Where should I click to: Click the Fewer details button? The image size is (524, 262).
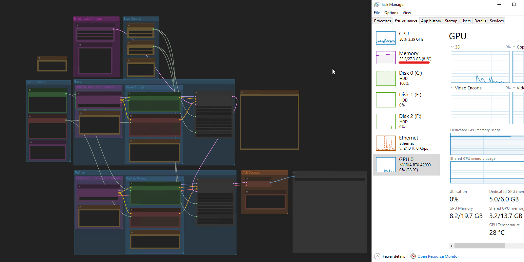coord(393,256)
